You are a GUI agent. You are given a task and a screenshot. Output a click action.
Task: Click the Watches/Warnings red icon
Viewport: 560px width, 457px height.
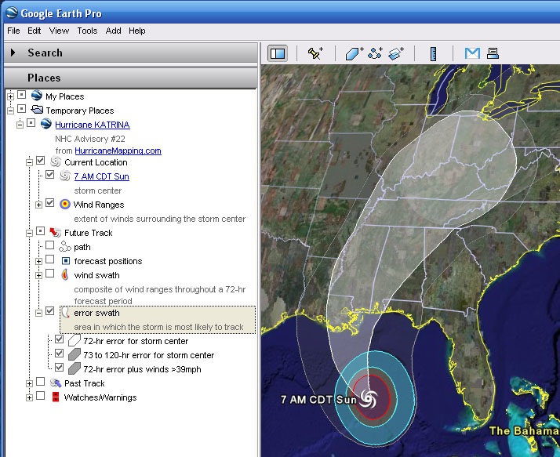point(56,397)
